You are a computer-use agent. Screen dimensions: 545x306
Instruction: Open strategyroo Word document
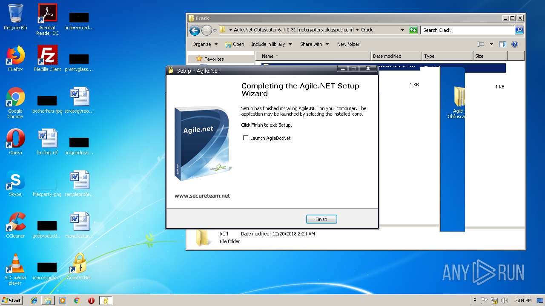(79, 101)
